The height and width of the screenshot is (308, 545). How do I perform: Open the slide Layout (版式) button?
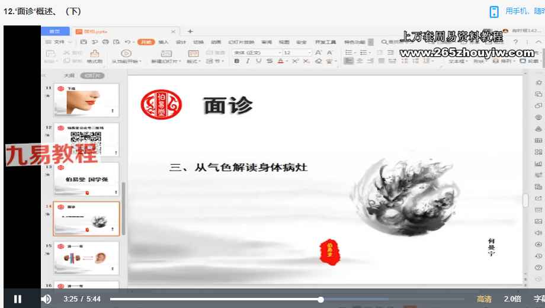(193, 57)
